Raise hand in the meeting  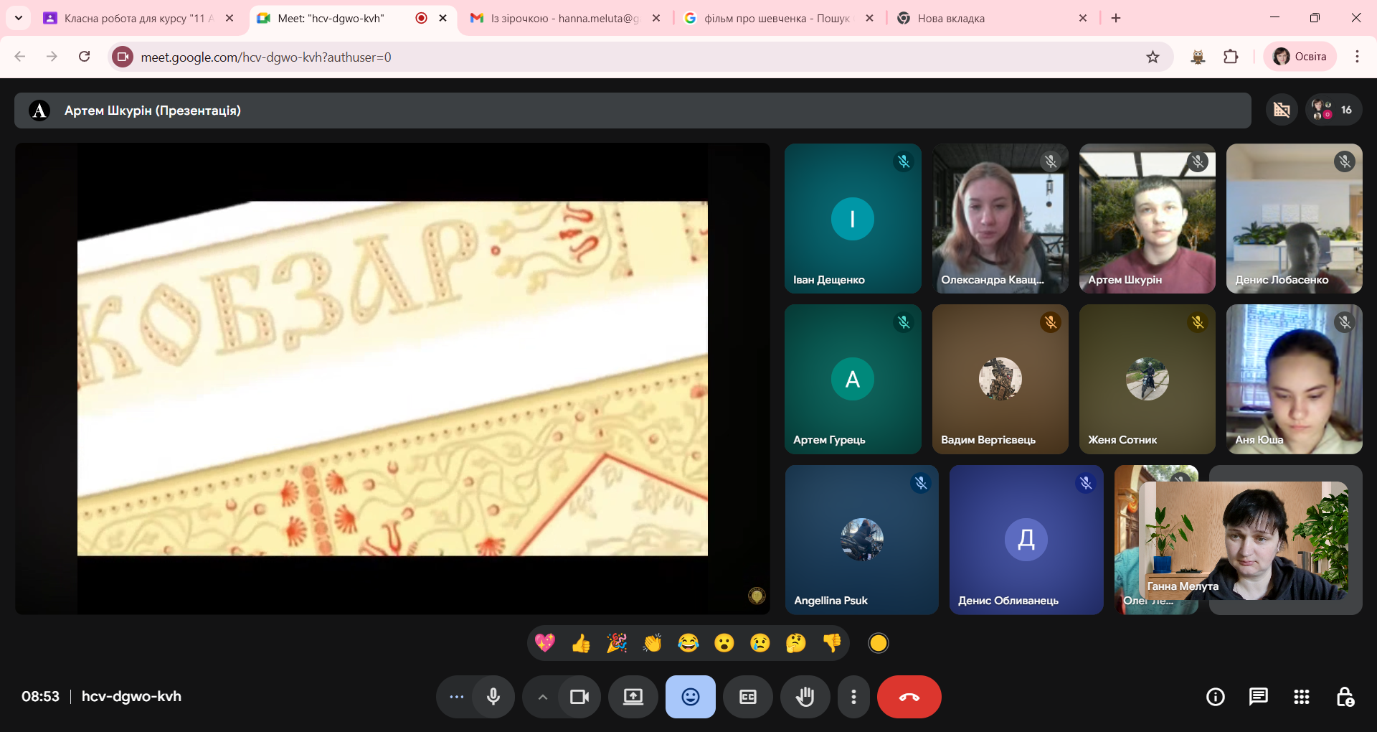805,697
